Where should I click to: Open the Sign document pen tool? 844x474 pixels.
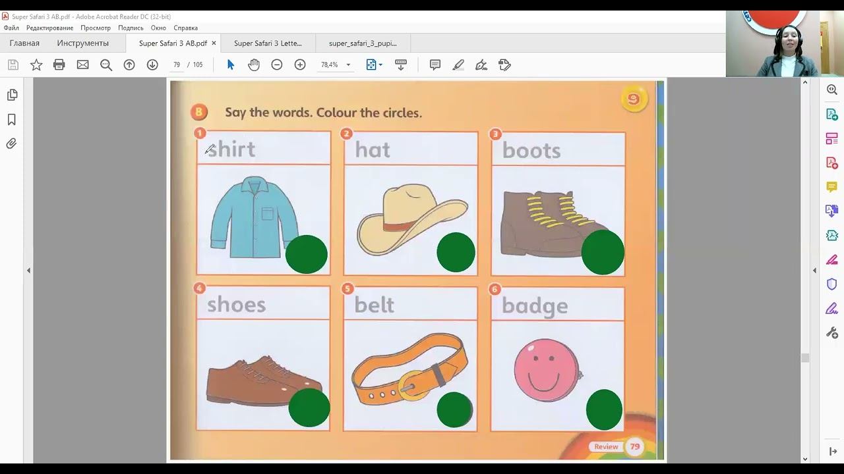click(x=481, y=65)
